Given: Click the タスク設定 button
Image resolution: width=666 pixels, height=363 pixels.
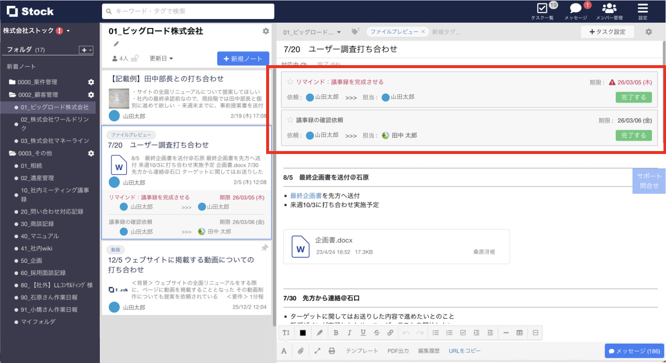Looking at the screenshot, I should pyautogui.click(x=607, y=32).
